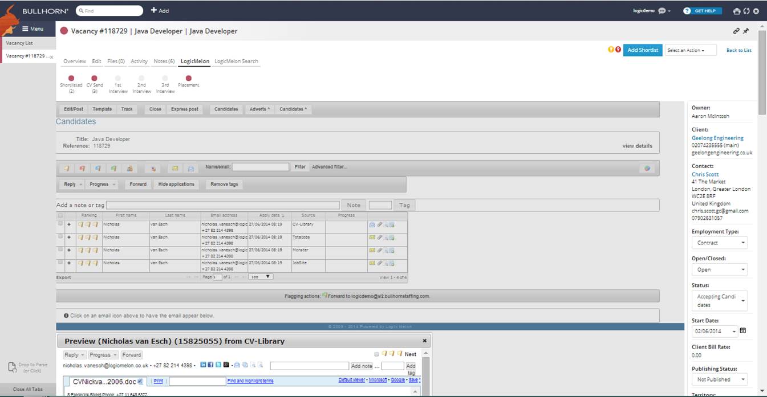Open the Status Accepting Candidates dropdown

click(720, 300)
